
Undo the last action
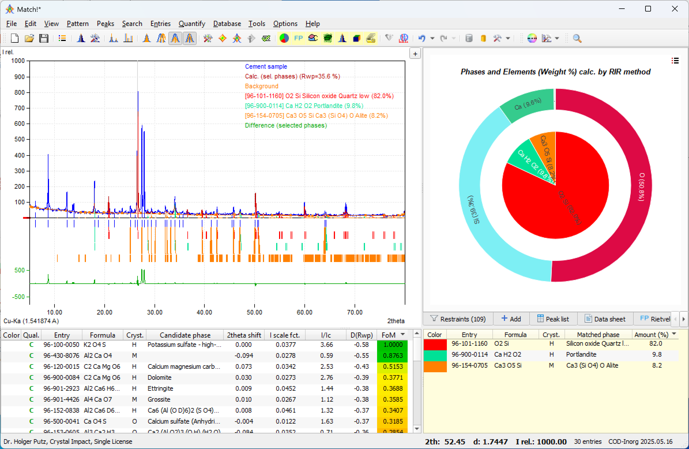[422, 38]
